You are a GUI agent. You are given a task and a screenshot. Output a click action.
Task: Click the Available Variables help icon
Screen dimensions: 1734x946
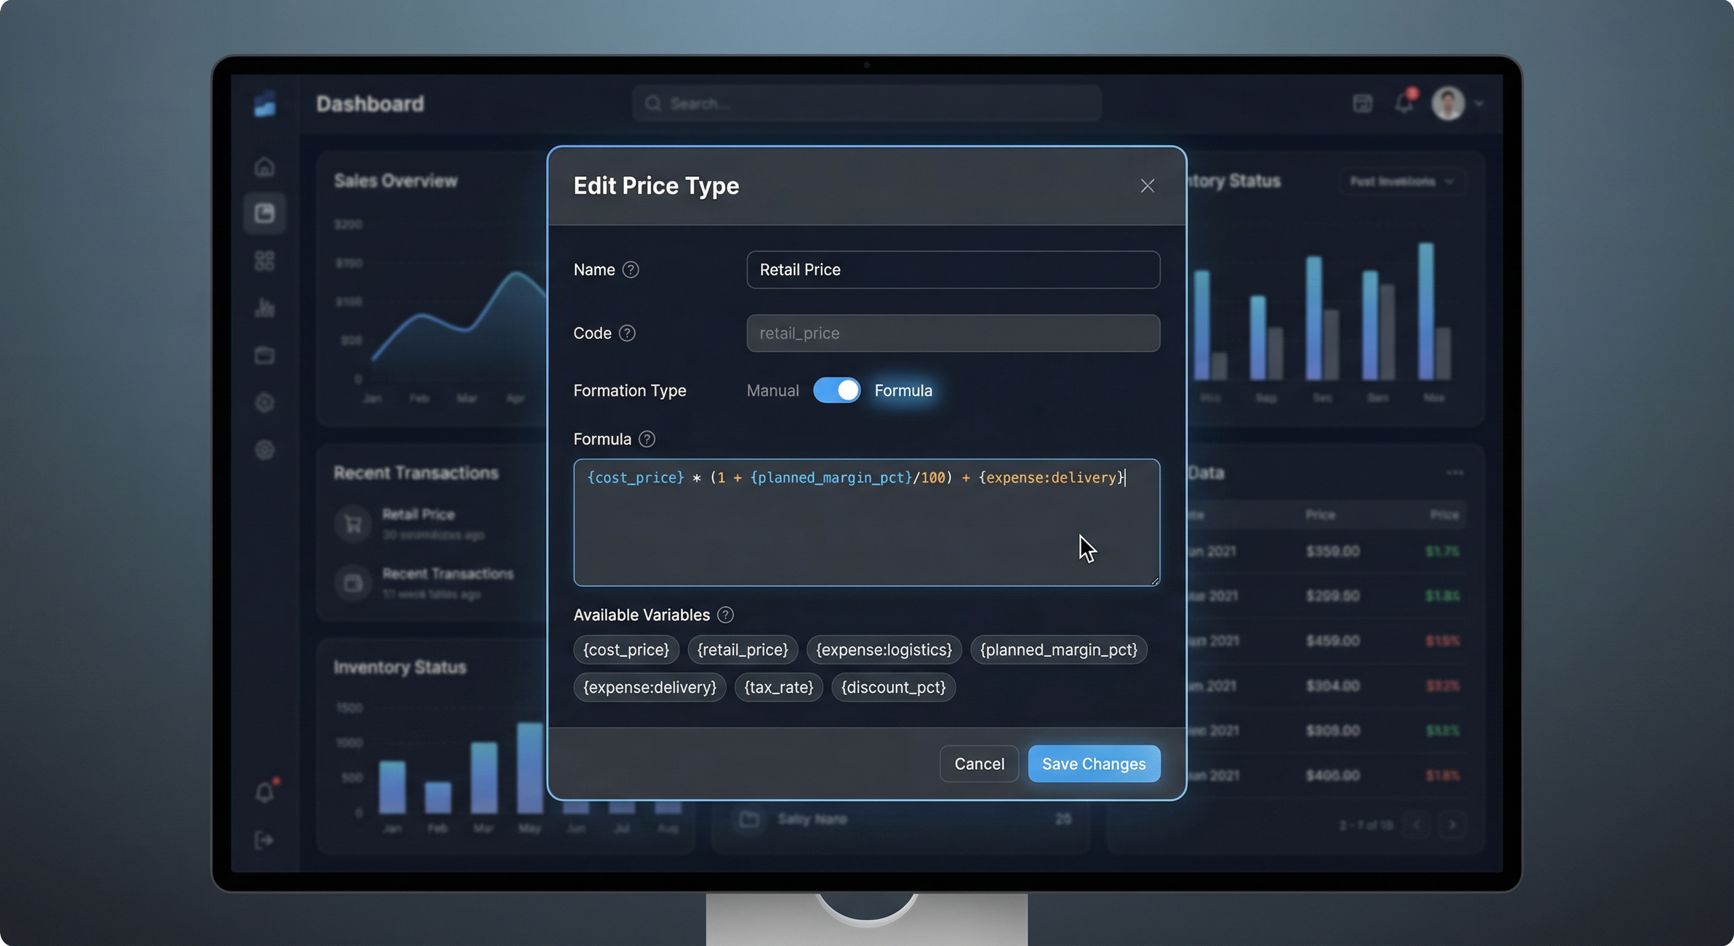pos(725,615)
